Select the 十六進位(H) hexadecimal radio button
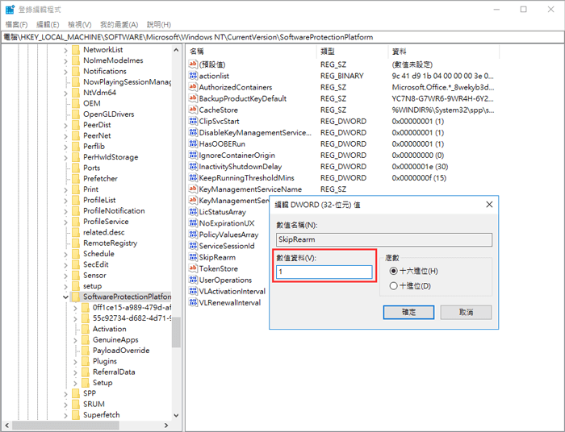This screenshot has height=432, width=565. [x=394, y=271]
